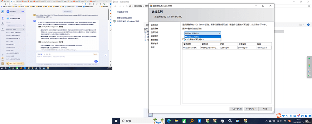Select the 完成 step in left pane

[x=153, y=47]
